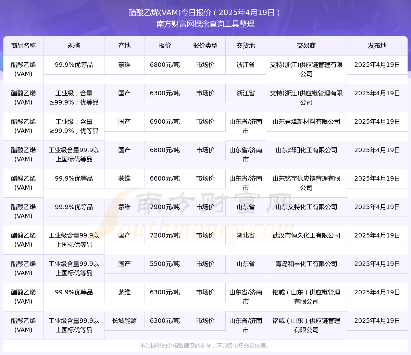Screen dimensions: 411x355
Task: Click 山东省/济南市 in the 6600元/吨 row
Action: click(x=246, y=183)
